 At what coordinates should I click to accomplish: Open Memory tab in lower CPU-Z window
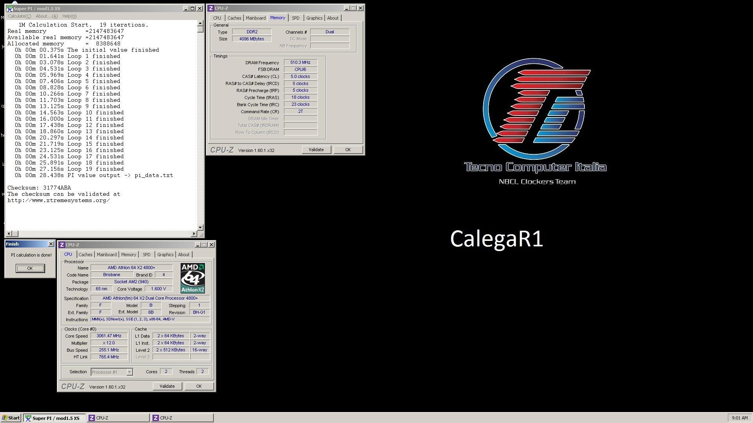coord(129,255)
